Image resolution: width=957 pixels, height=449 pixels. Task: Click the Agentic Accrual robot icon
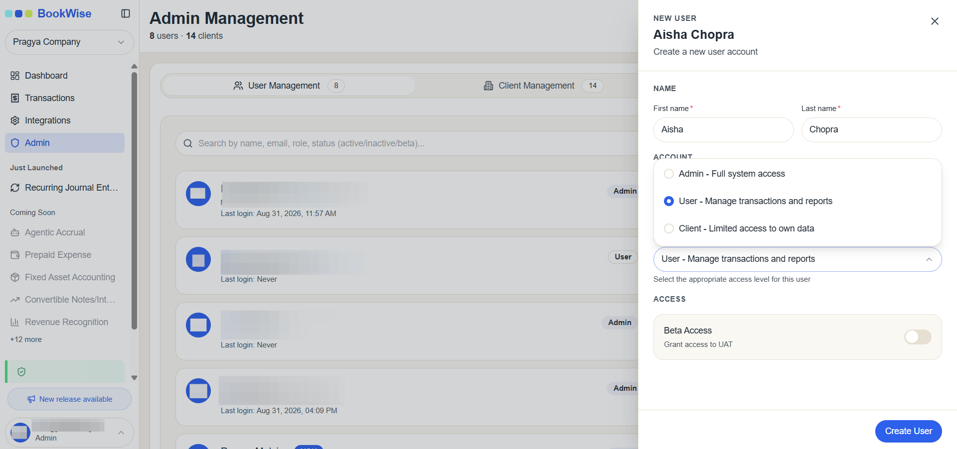15,232
